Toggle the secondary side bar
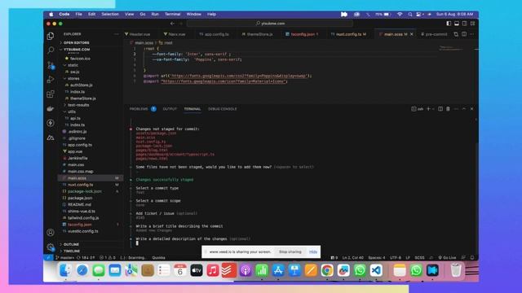 464,24
